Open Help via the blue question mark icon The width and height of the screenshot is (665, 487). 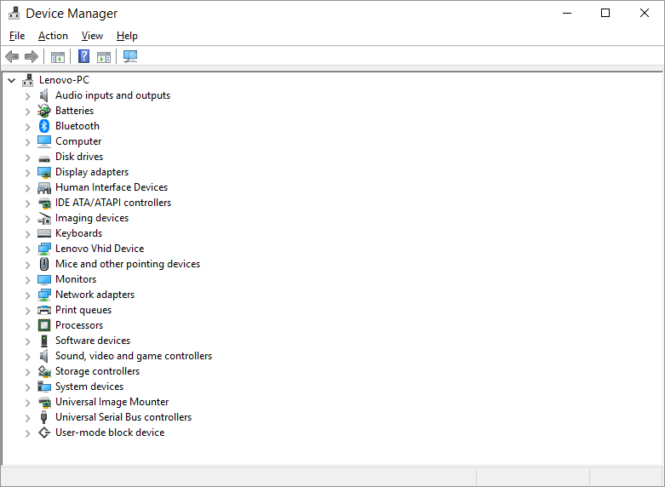[84, 56]
